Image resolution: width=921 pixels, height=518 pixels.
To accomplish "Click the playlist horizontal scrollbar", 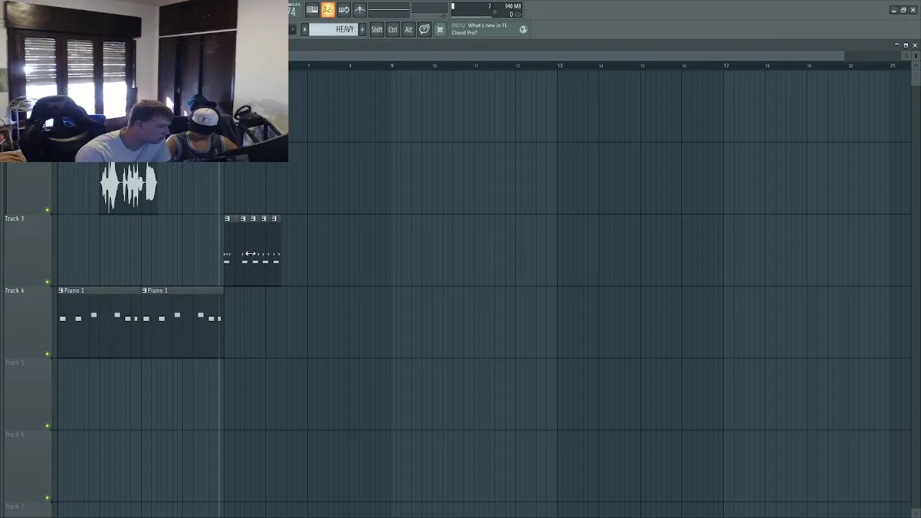I will (566, 55).
